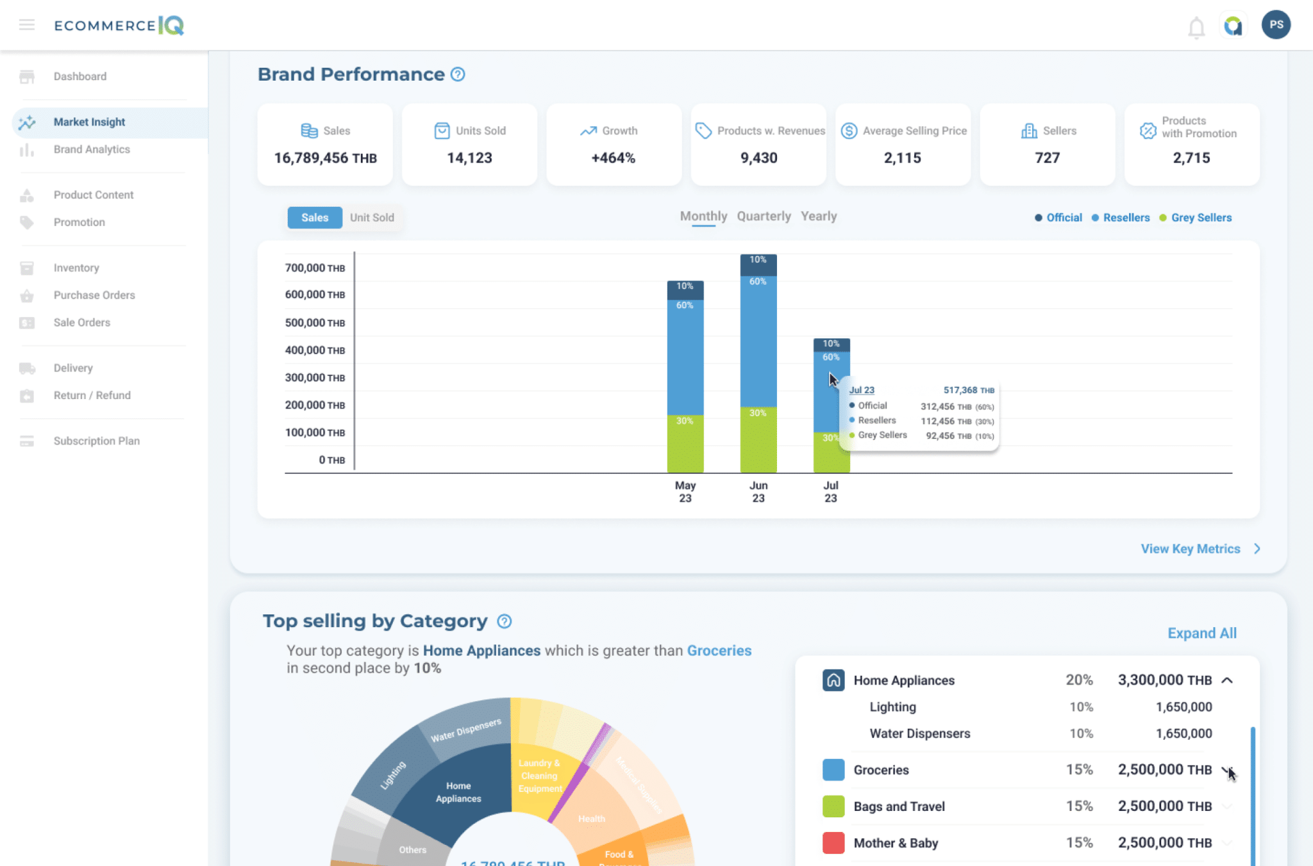Viewport: 1313px width, 866px height.
Task: Open the Inventory section
Action: click(x=76, y=268)
